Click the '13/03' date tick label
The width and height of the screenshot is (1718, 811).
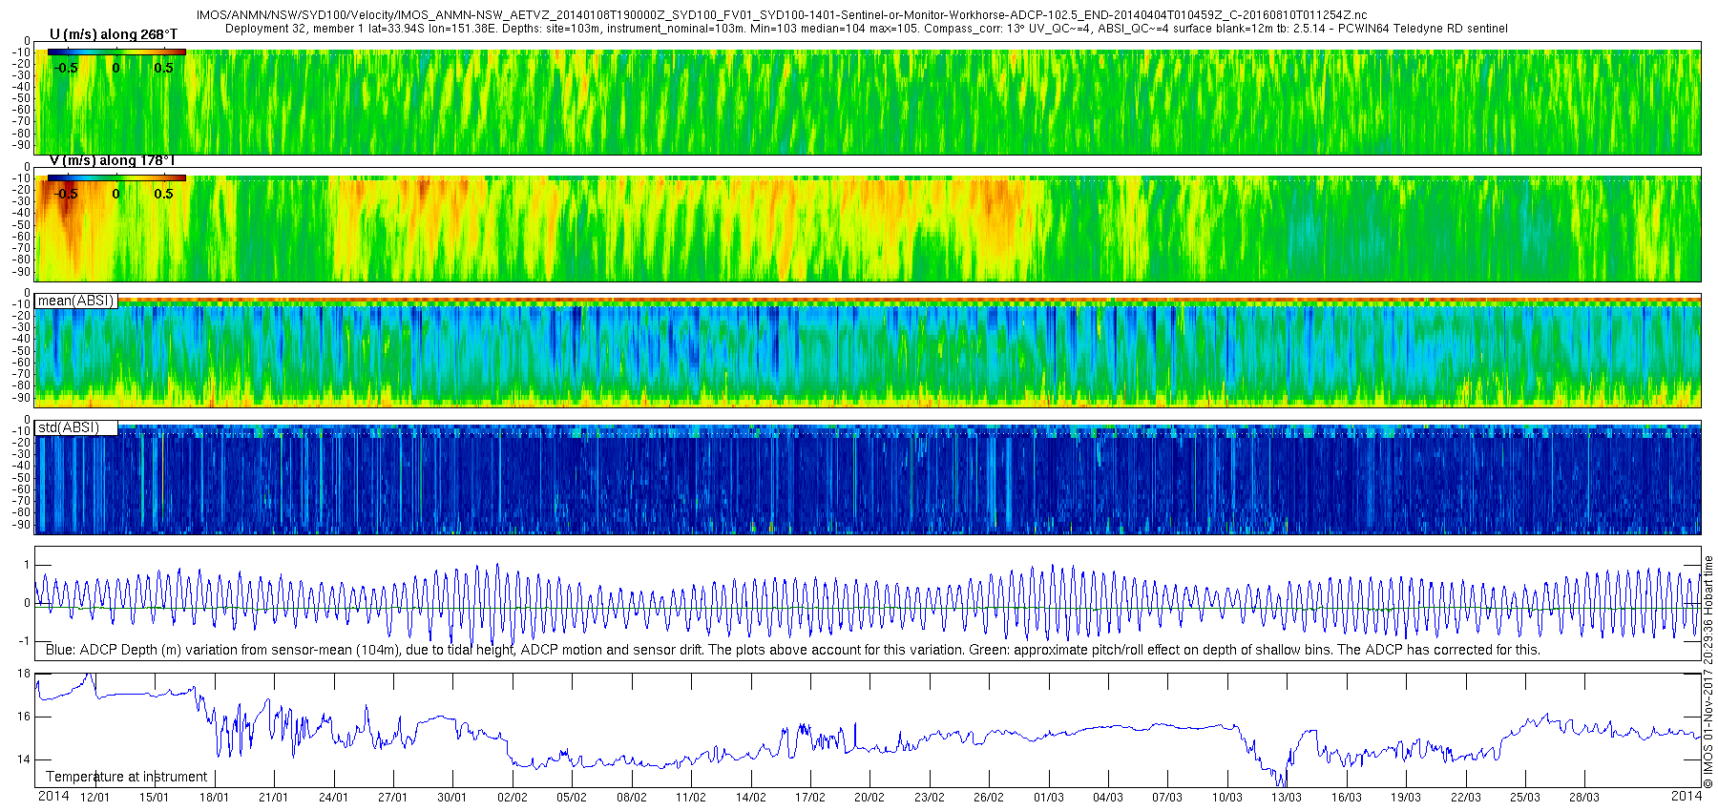click(x=1287, y=798)
